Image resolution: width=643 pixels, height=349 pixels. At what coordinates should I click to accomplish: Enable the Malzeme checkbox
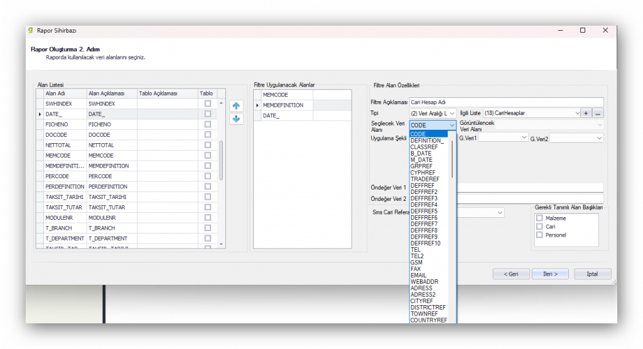(539, 218)
